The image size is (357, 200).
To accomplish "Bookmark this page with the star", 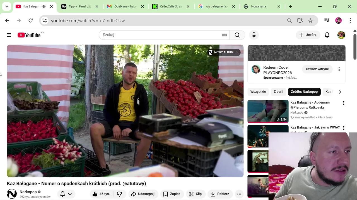I will tap(310, 21).
